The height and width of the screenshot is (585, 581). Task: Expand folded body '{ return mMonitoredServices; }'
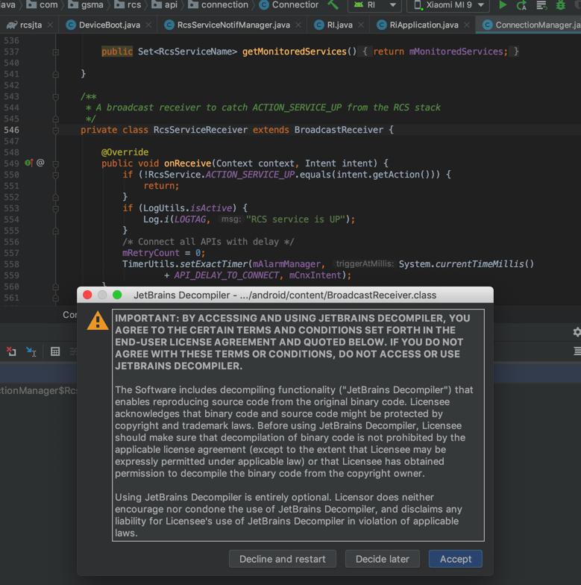coord(441,51)
